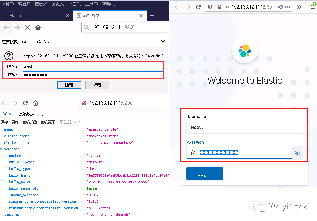
Task: Click the build_type value "docker"
Action: [x=95, y=169]
